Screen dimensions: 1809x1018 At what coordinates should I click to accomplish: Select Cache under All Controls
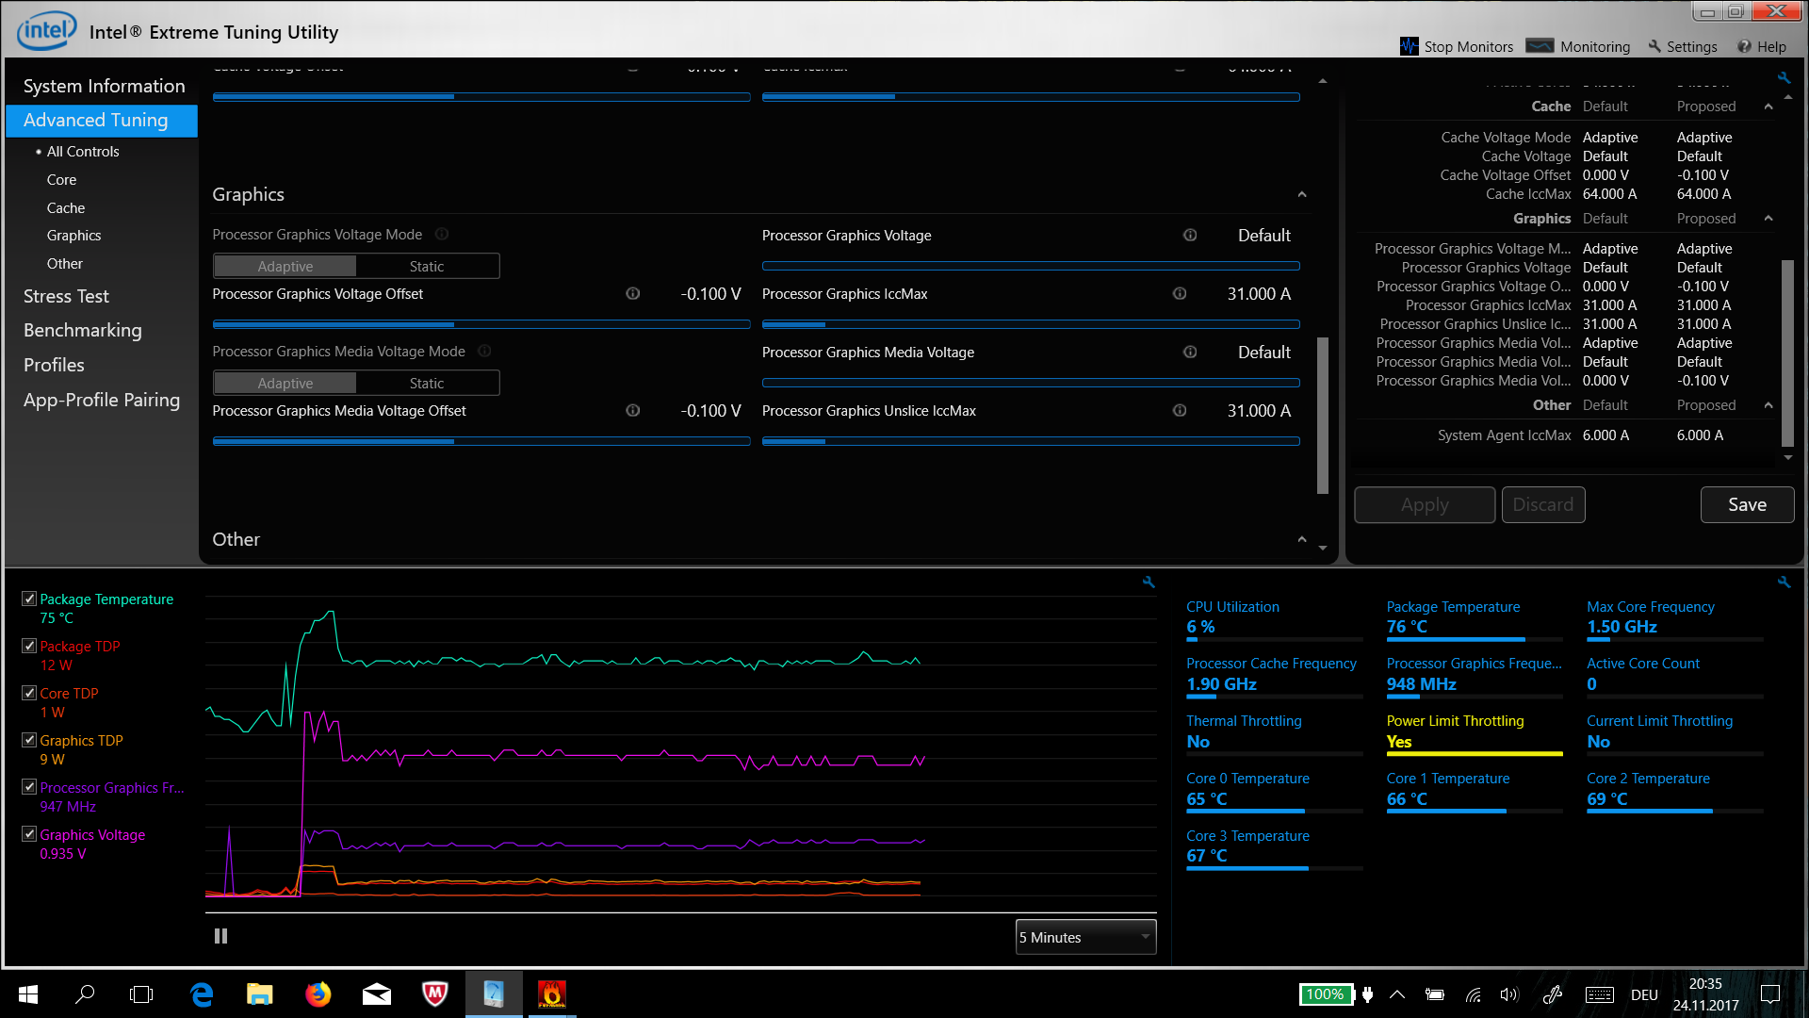coord(66,207)
